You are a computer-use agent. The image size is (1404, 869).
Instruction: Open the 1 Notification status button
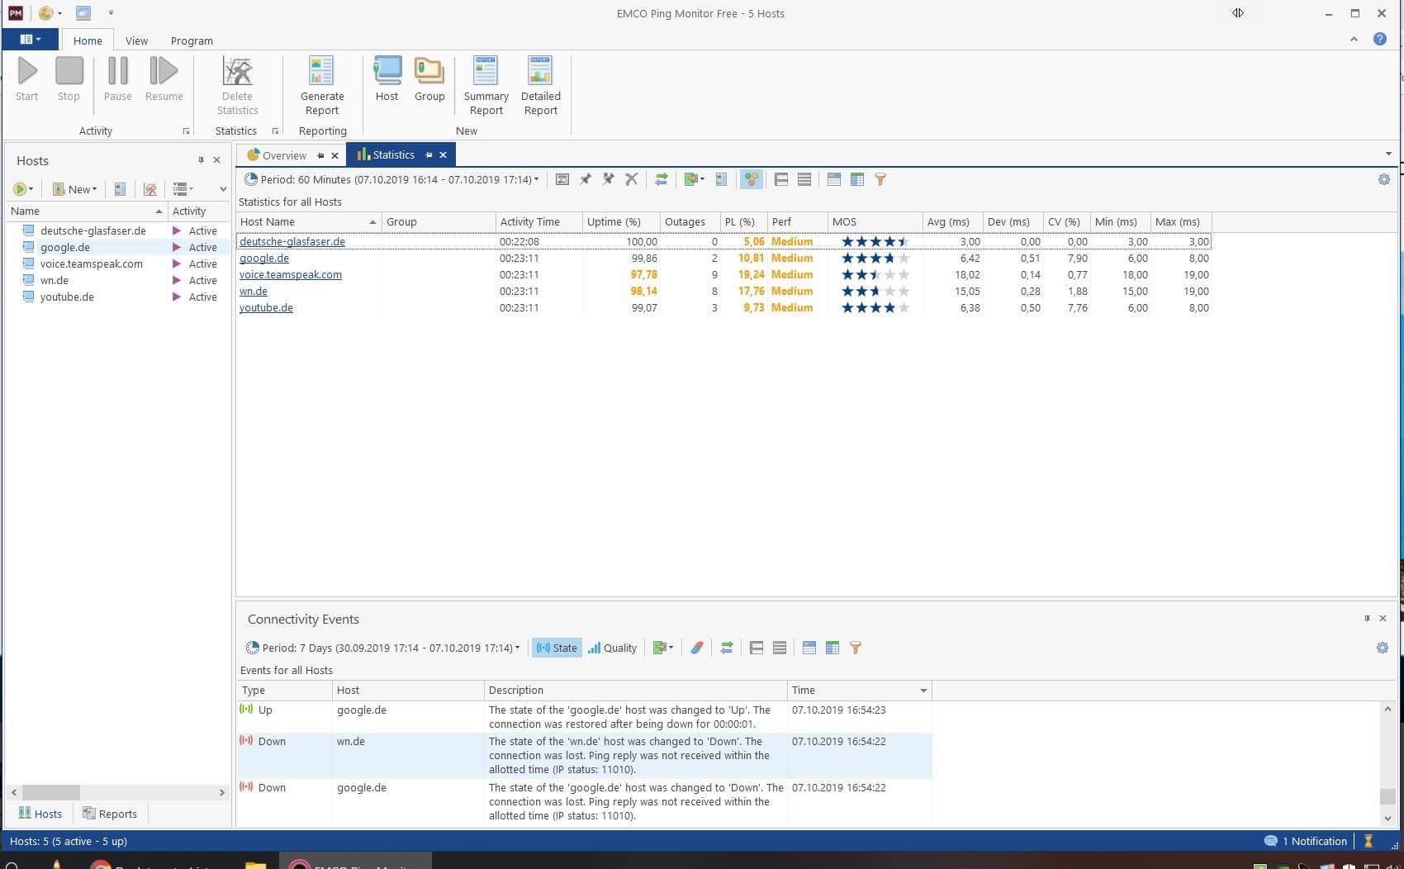point(1305,841)
